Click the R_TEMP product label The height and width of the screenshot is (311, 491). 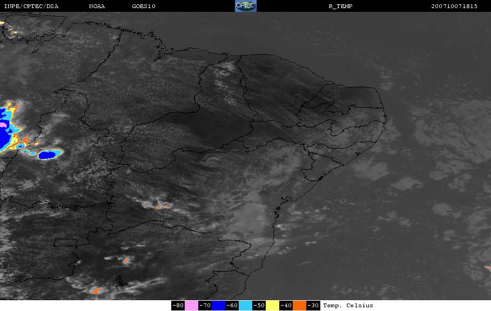[340, 6]
